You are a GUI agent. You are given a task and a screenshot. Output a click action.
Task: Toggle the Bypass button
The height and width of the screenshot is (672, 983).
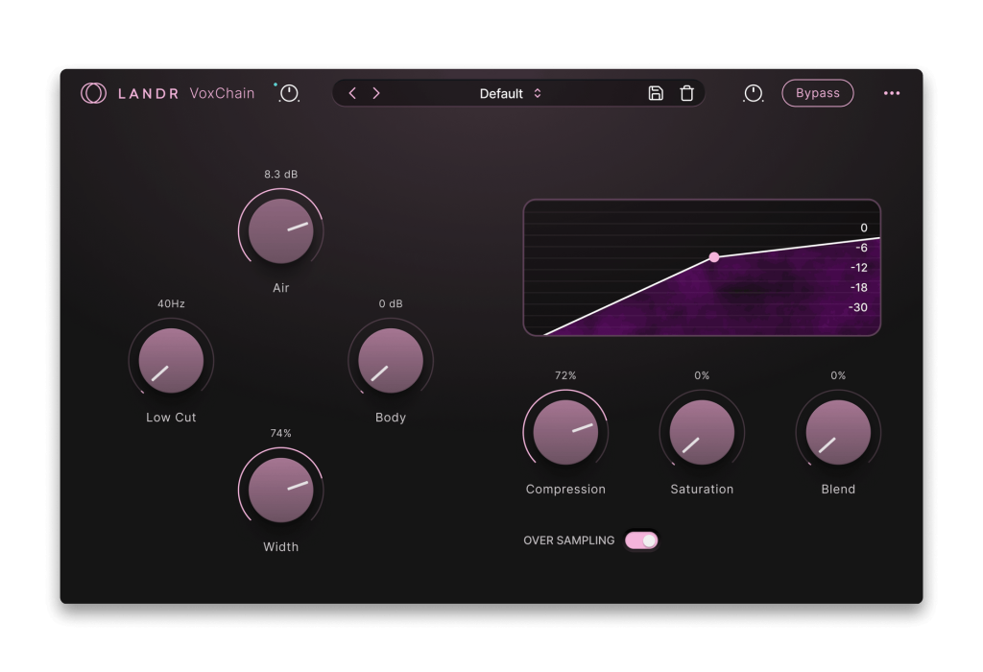point(817,93)
